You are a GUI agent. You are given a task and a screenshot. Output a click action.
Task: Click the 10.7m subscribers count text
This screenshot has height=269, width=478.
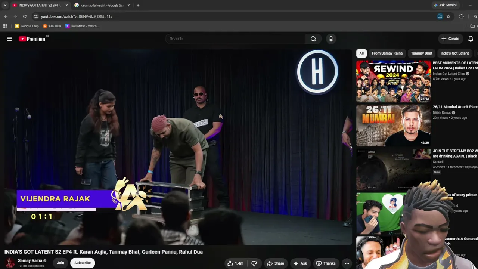pos(31,266)
